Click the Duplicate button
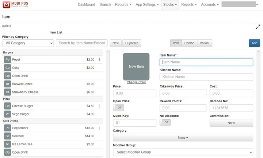Screen dimensions: 263x158 (x=131, y=43)
